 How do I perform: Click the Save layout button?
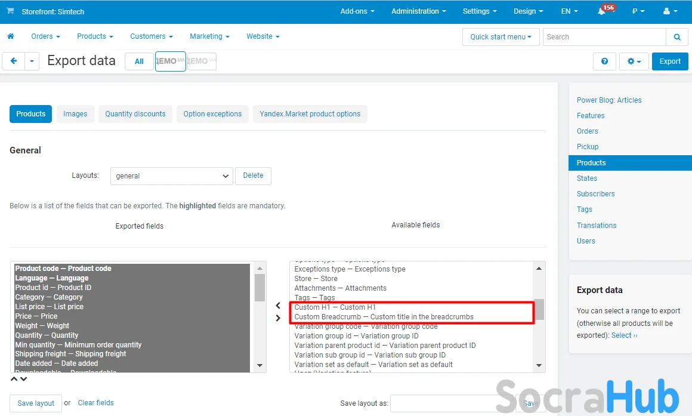coord(36,403)
